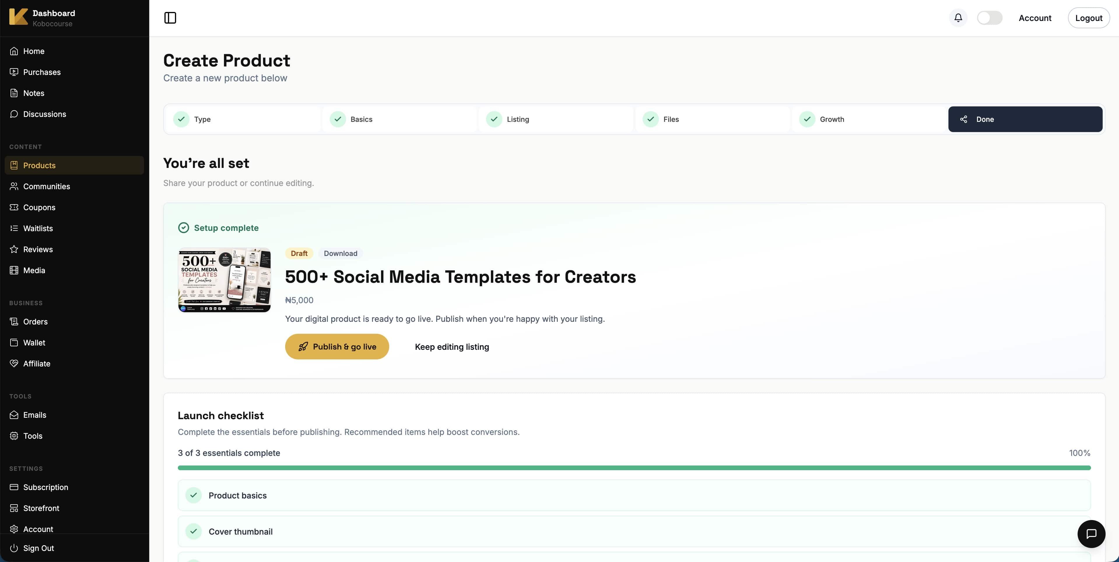Open Wallet label in sidebar
This screenshot has height=562, width=1119.
pos(34,343)
